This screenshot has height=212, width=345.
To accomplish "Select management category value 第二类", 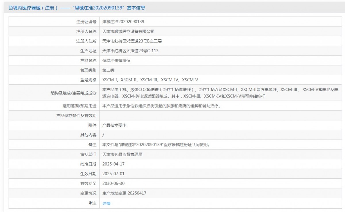I will [108, 70].
